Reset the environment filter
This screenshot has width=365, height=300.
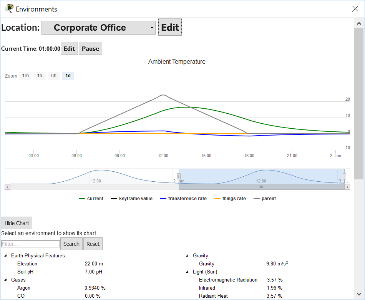click(93, 244)
